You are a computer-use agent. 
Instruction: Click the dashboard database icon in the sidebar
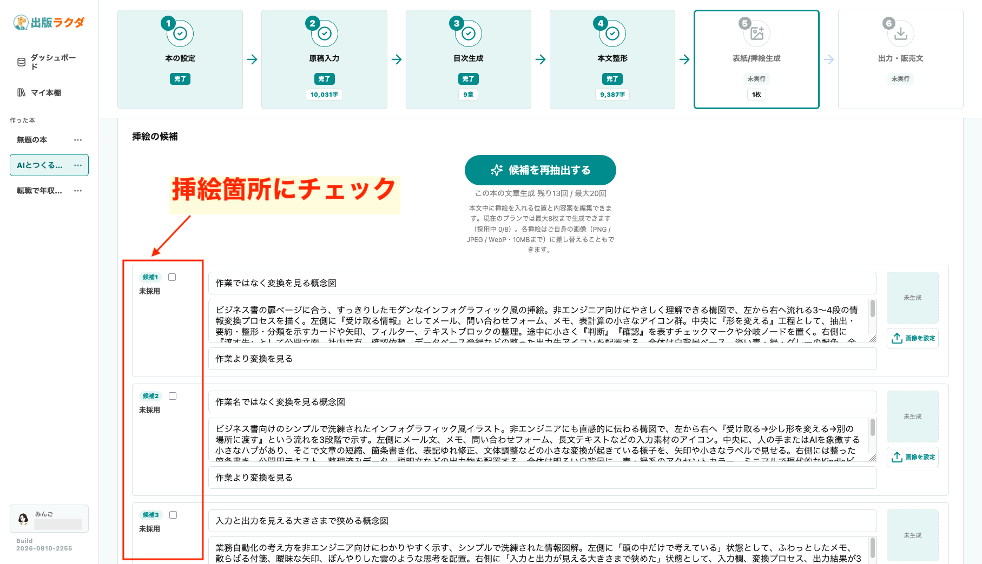pos(22,62)
